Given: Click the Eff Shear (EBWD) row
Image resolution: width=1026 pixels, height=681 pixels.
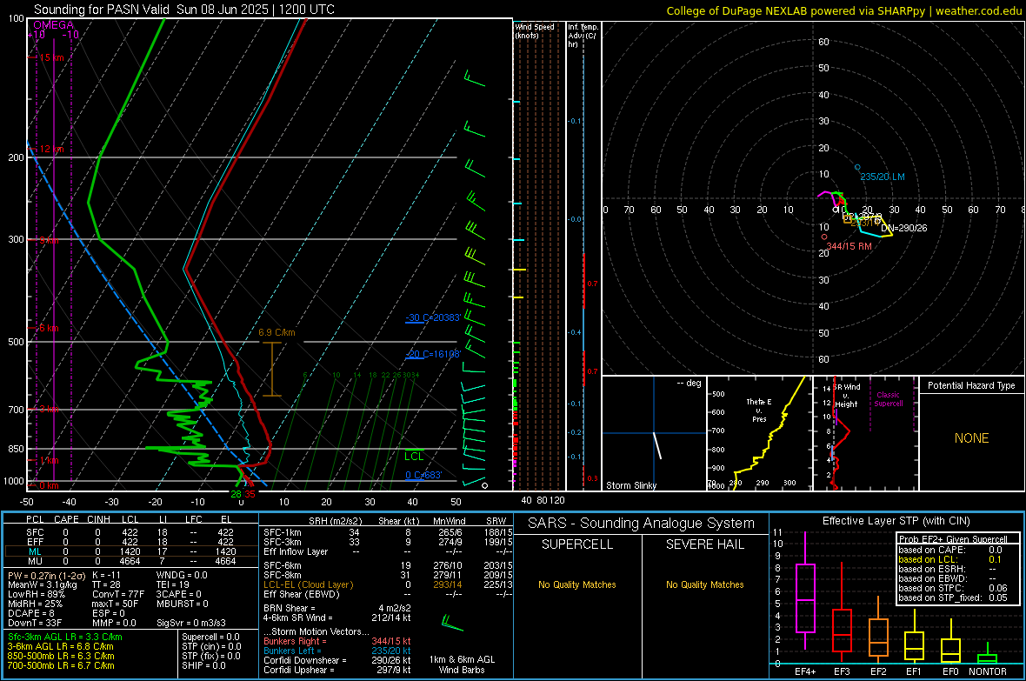Looking at the screenshot, I should click(x=388, y=595).
